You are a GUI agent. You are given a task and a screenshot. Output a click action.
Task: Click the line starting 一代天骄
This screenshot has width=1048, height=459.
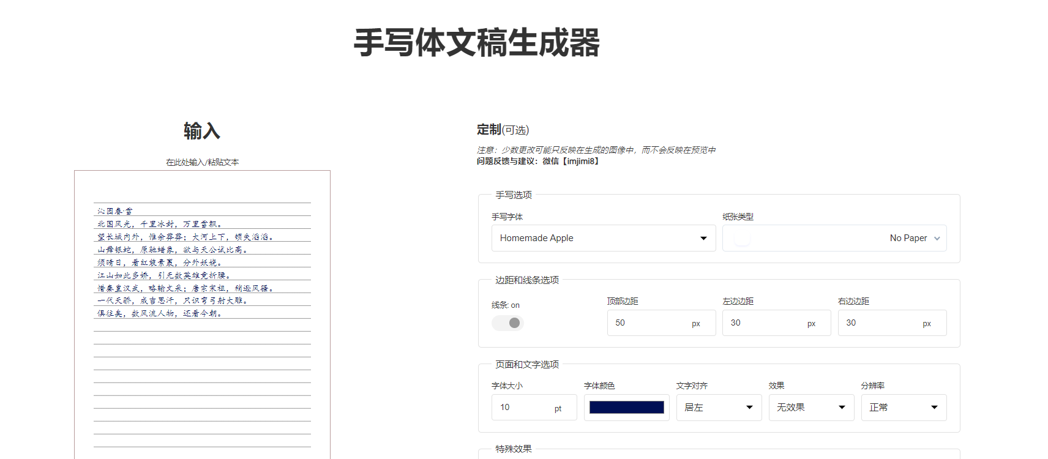[x=172, y=301]
